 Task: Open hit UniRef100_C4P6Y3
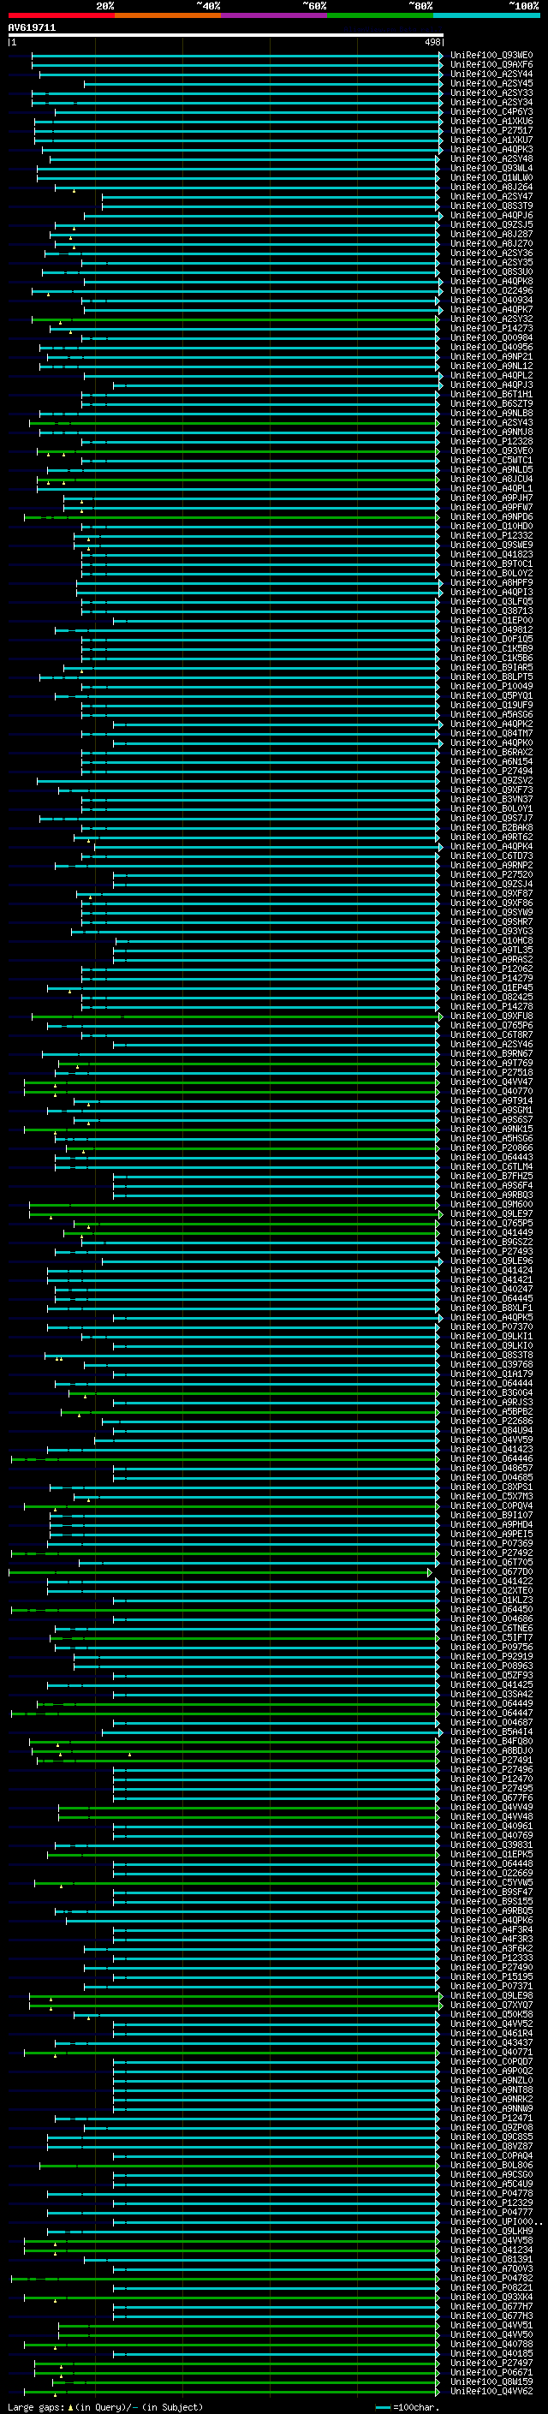coord(491,111)
